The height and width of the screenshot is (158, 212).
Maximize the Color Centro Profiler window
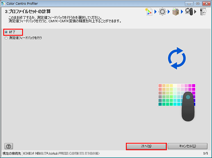[x=198, y=4]
